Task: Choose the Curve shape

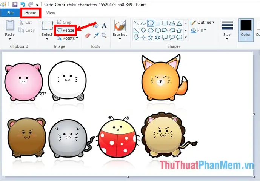Action: (143, 23)
